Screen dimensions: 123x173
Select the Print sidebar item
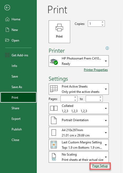click(18, 97)
